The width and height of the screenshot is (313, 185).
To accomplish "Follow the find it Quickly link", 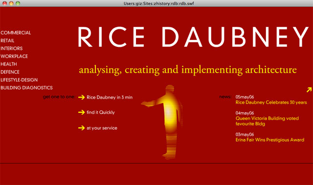I will click(x=101, y=112).
